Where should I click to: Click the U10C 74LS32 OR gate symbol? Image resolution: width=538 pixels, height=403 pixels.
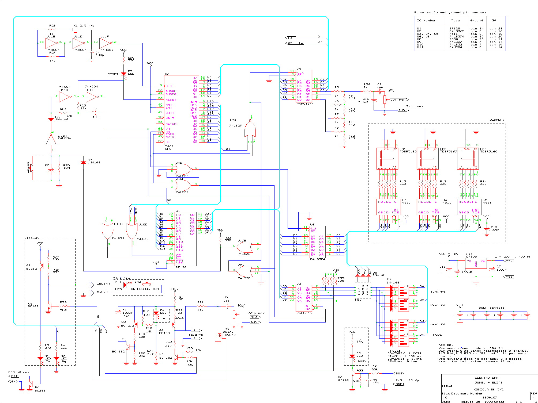click(107, 231)
